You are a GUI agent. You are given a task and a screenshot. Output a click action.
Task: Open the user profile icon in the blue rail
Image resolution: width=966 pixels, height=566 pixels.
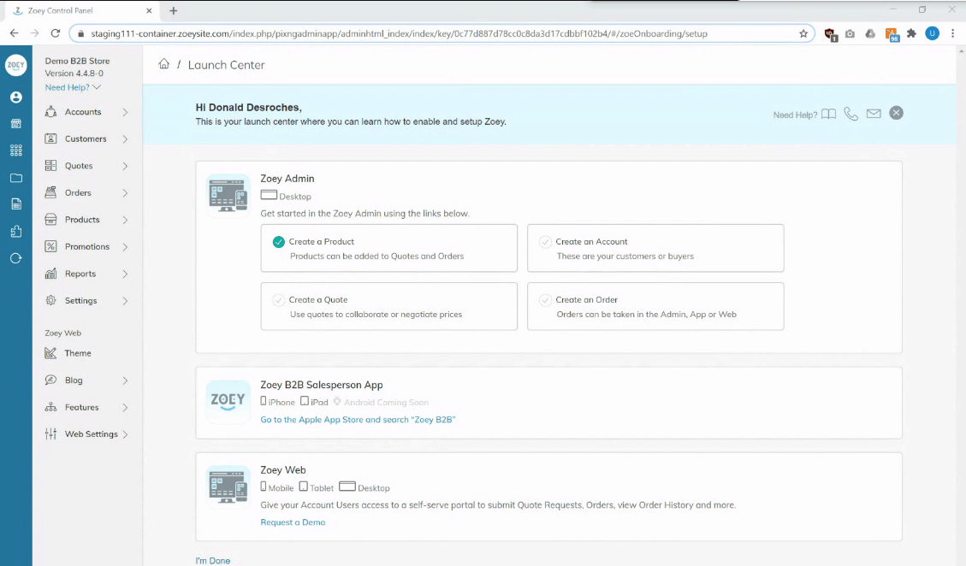tap(16, 97)
